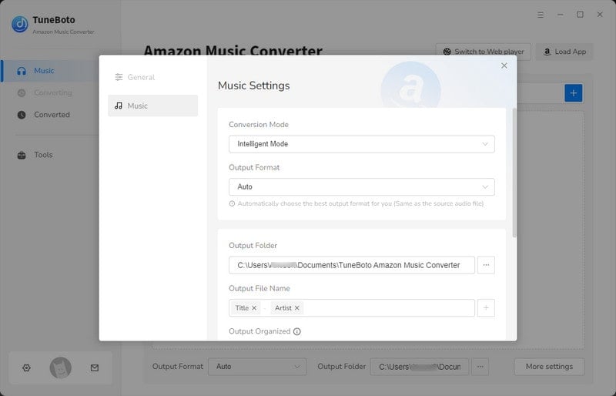
Task: Browse output folder in bottom bar
Action: click(x=480, y=367)
